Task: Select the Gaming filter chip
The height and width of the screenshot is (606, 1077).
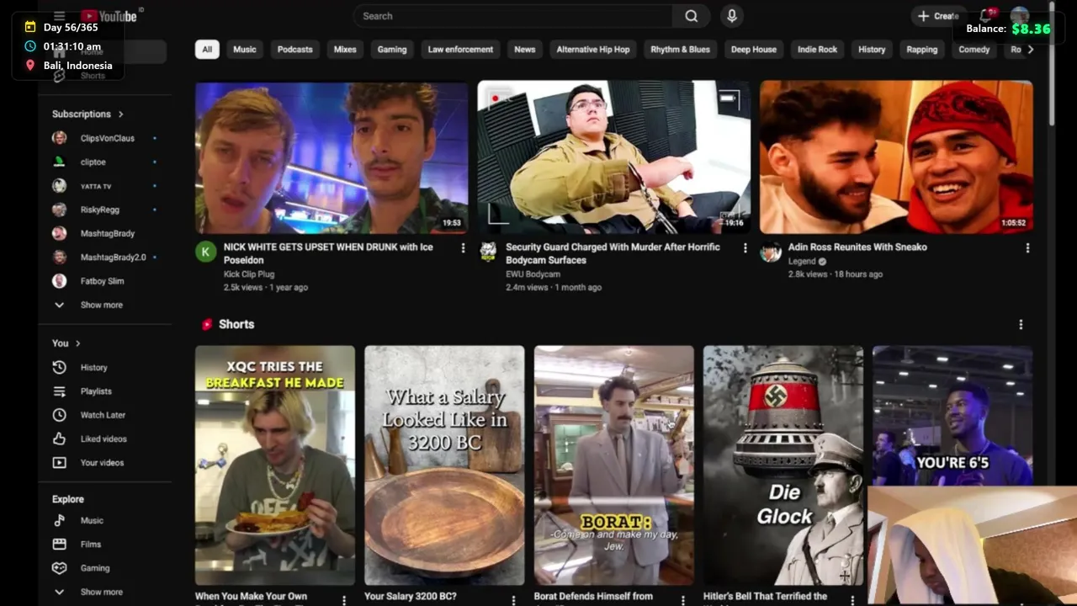Action: [392, 50]
